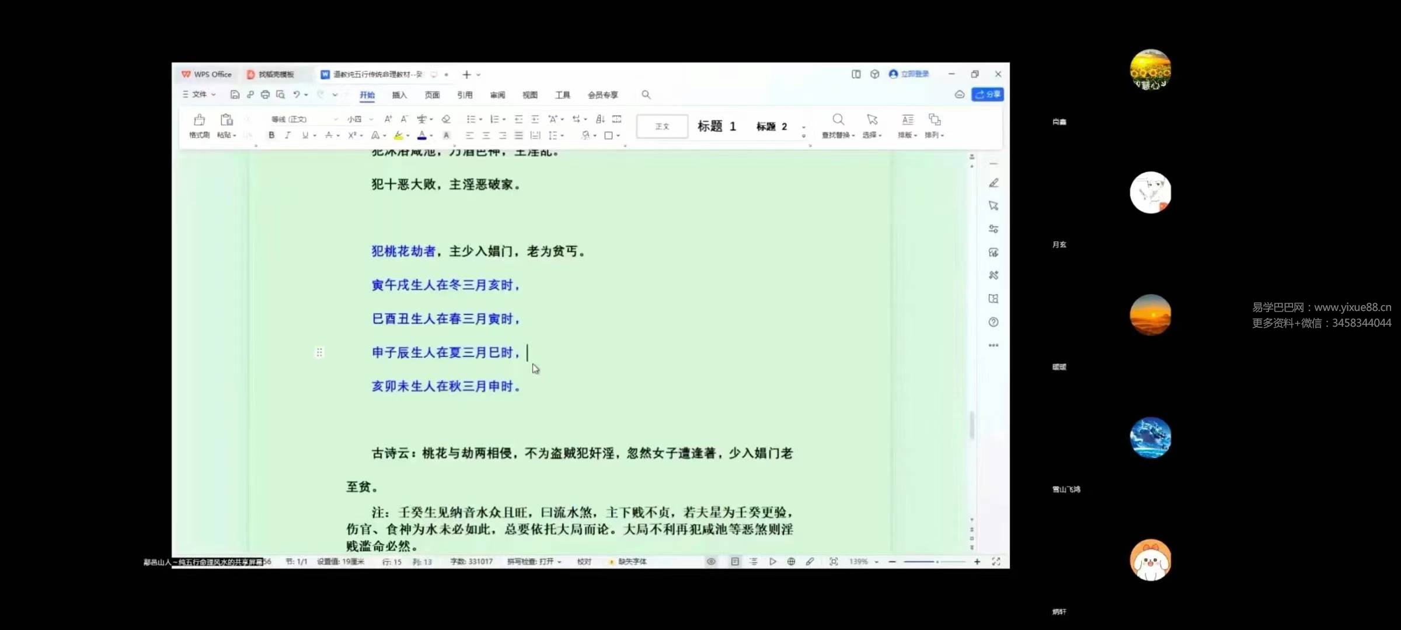The width and height of the screenshot is (1401, 630).
Task: Toggle underline formatting
Action: (305, 135)
